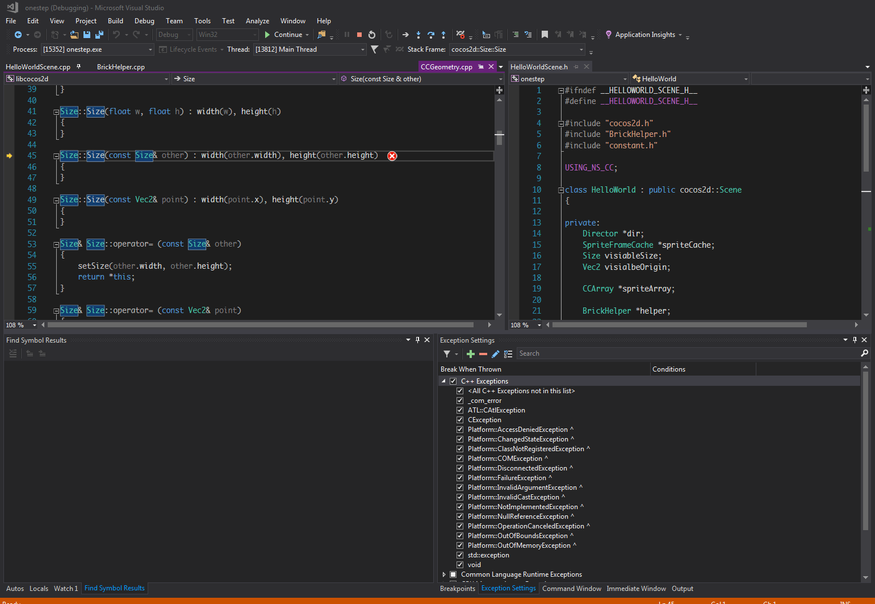Open the Thread selection dropdown
The image size is (875, 604).
point(362,49)
